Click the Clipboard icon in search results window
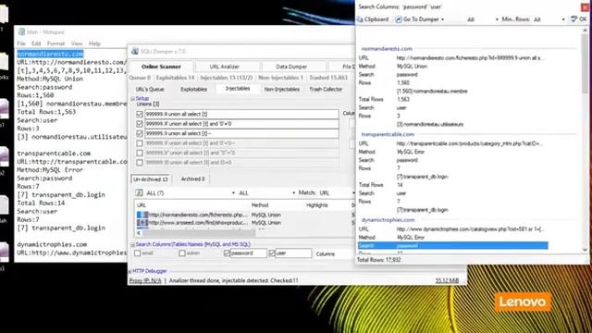 tap(360, 19)
